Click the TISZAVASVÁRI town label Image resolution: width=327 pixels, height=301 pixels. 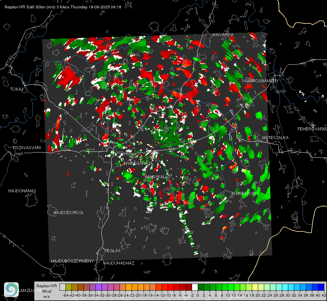[26, 148]
